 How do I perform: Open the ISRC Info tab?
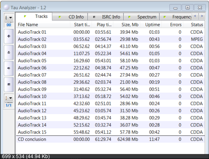[106, 17]
